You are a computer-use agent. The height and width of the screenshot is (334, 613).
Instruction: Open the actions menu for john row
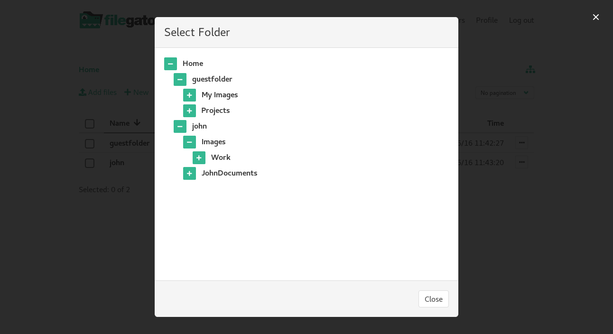(x=521, y=162)
